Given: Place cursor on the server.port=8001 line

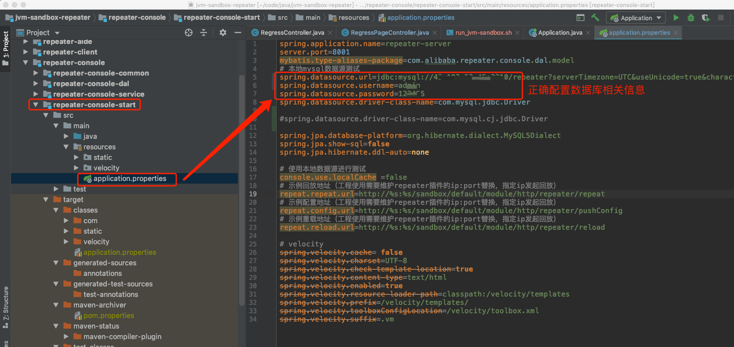Looking at the screenshot, I should pos(315,52).
